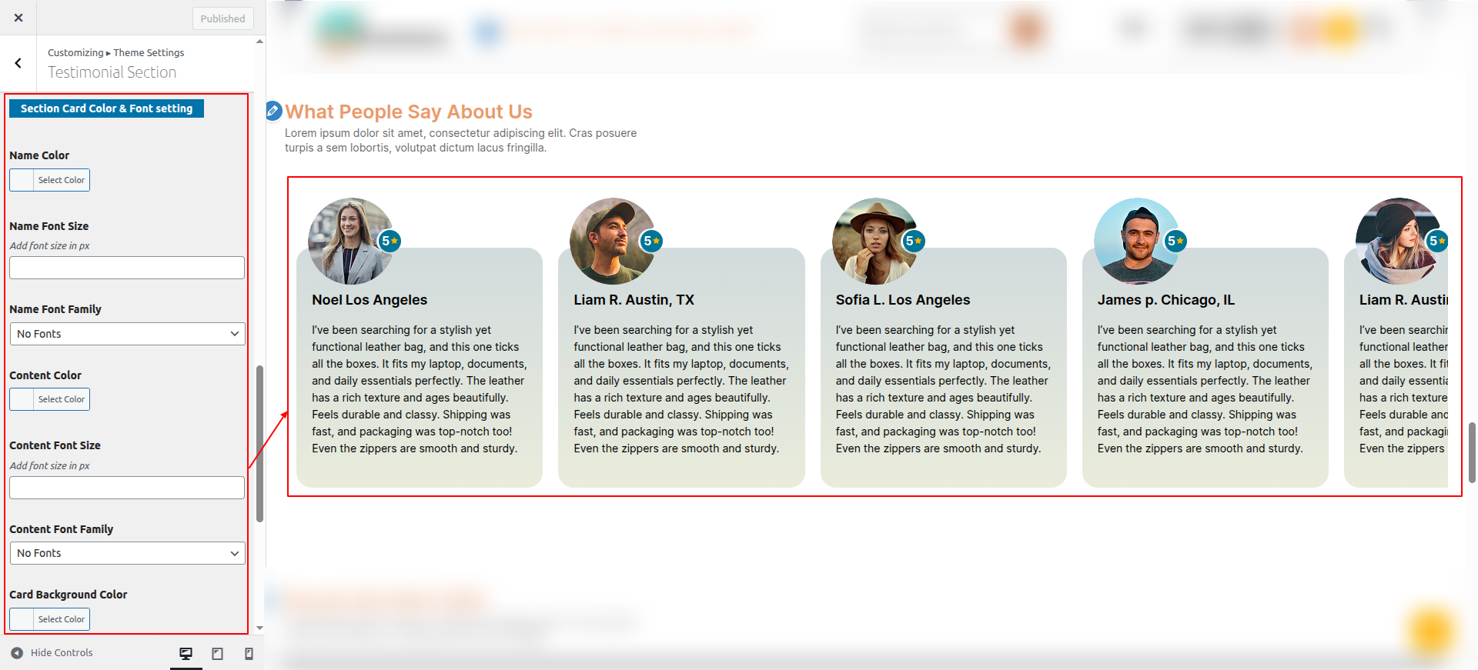Open the Name Color picker
This screenshot has height=670, width=1478.
click(50, 180)
